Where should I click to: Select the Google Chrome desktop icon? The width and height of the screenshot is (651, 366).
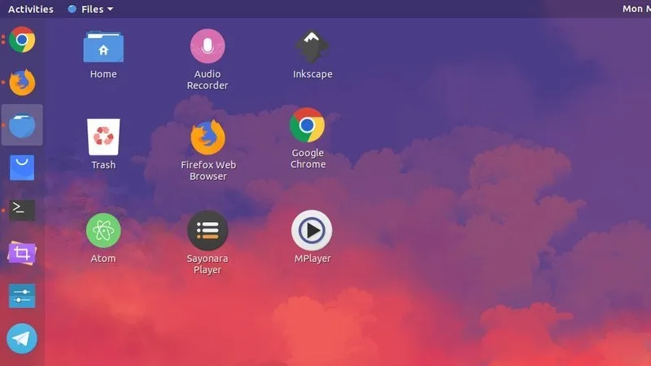tap(308, 125)
